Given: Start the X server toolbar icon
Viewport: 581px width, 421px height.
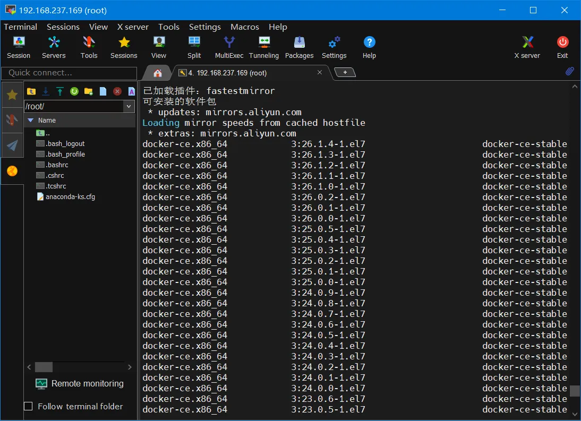Looking at the screenshot, I should click(x=527, y=47).
